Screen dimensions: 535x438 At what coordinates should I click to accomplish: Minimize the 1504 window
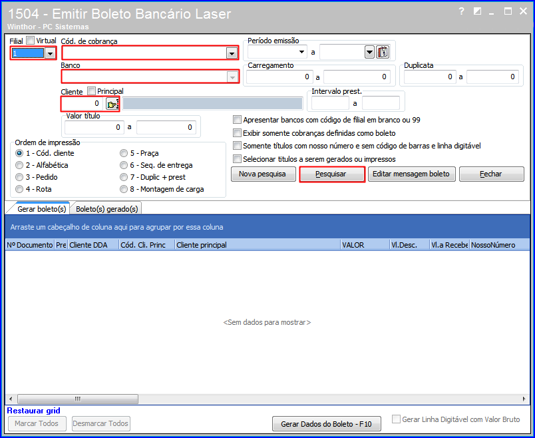[492, 13]
